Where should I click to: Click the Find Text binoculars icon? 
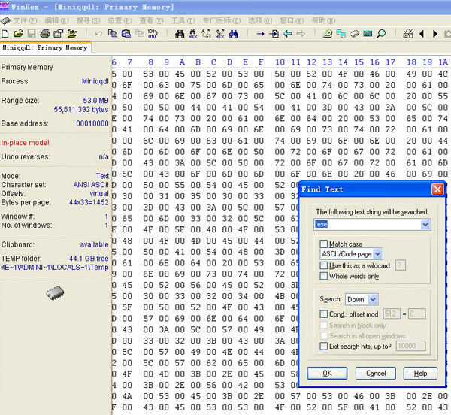point(180,34)
